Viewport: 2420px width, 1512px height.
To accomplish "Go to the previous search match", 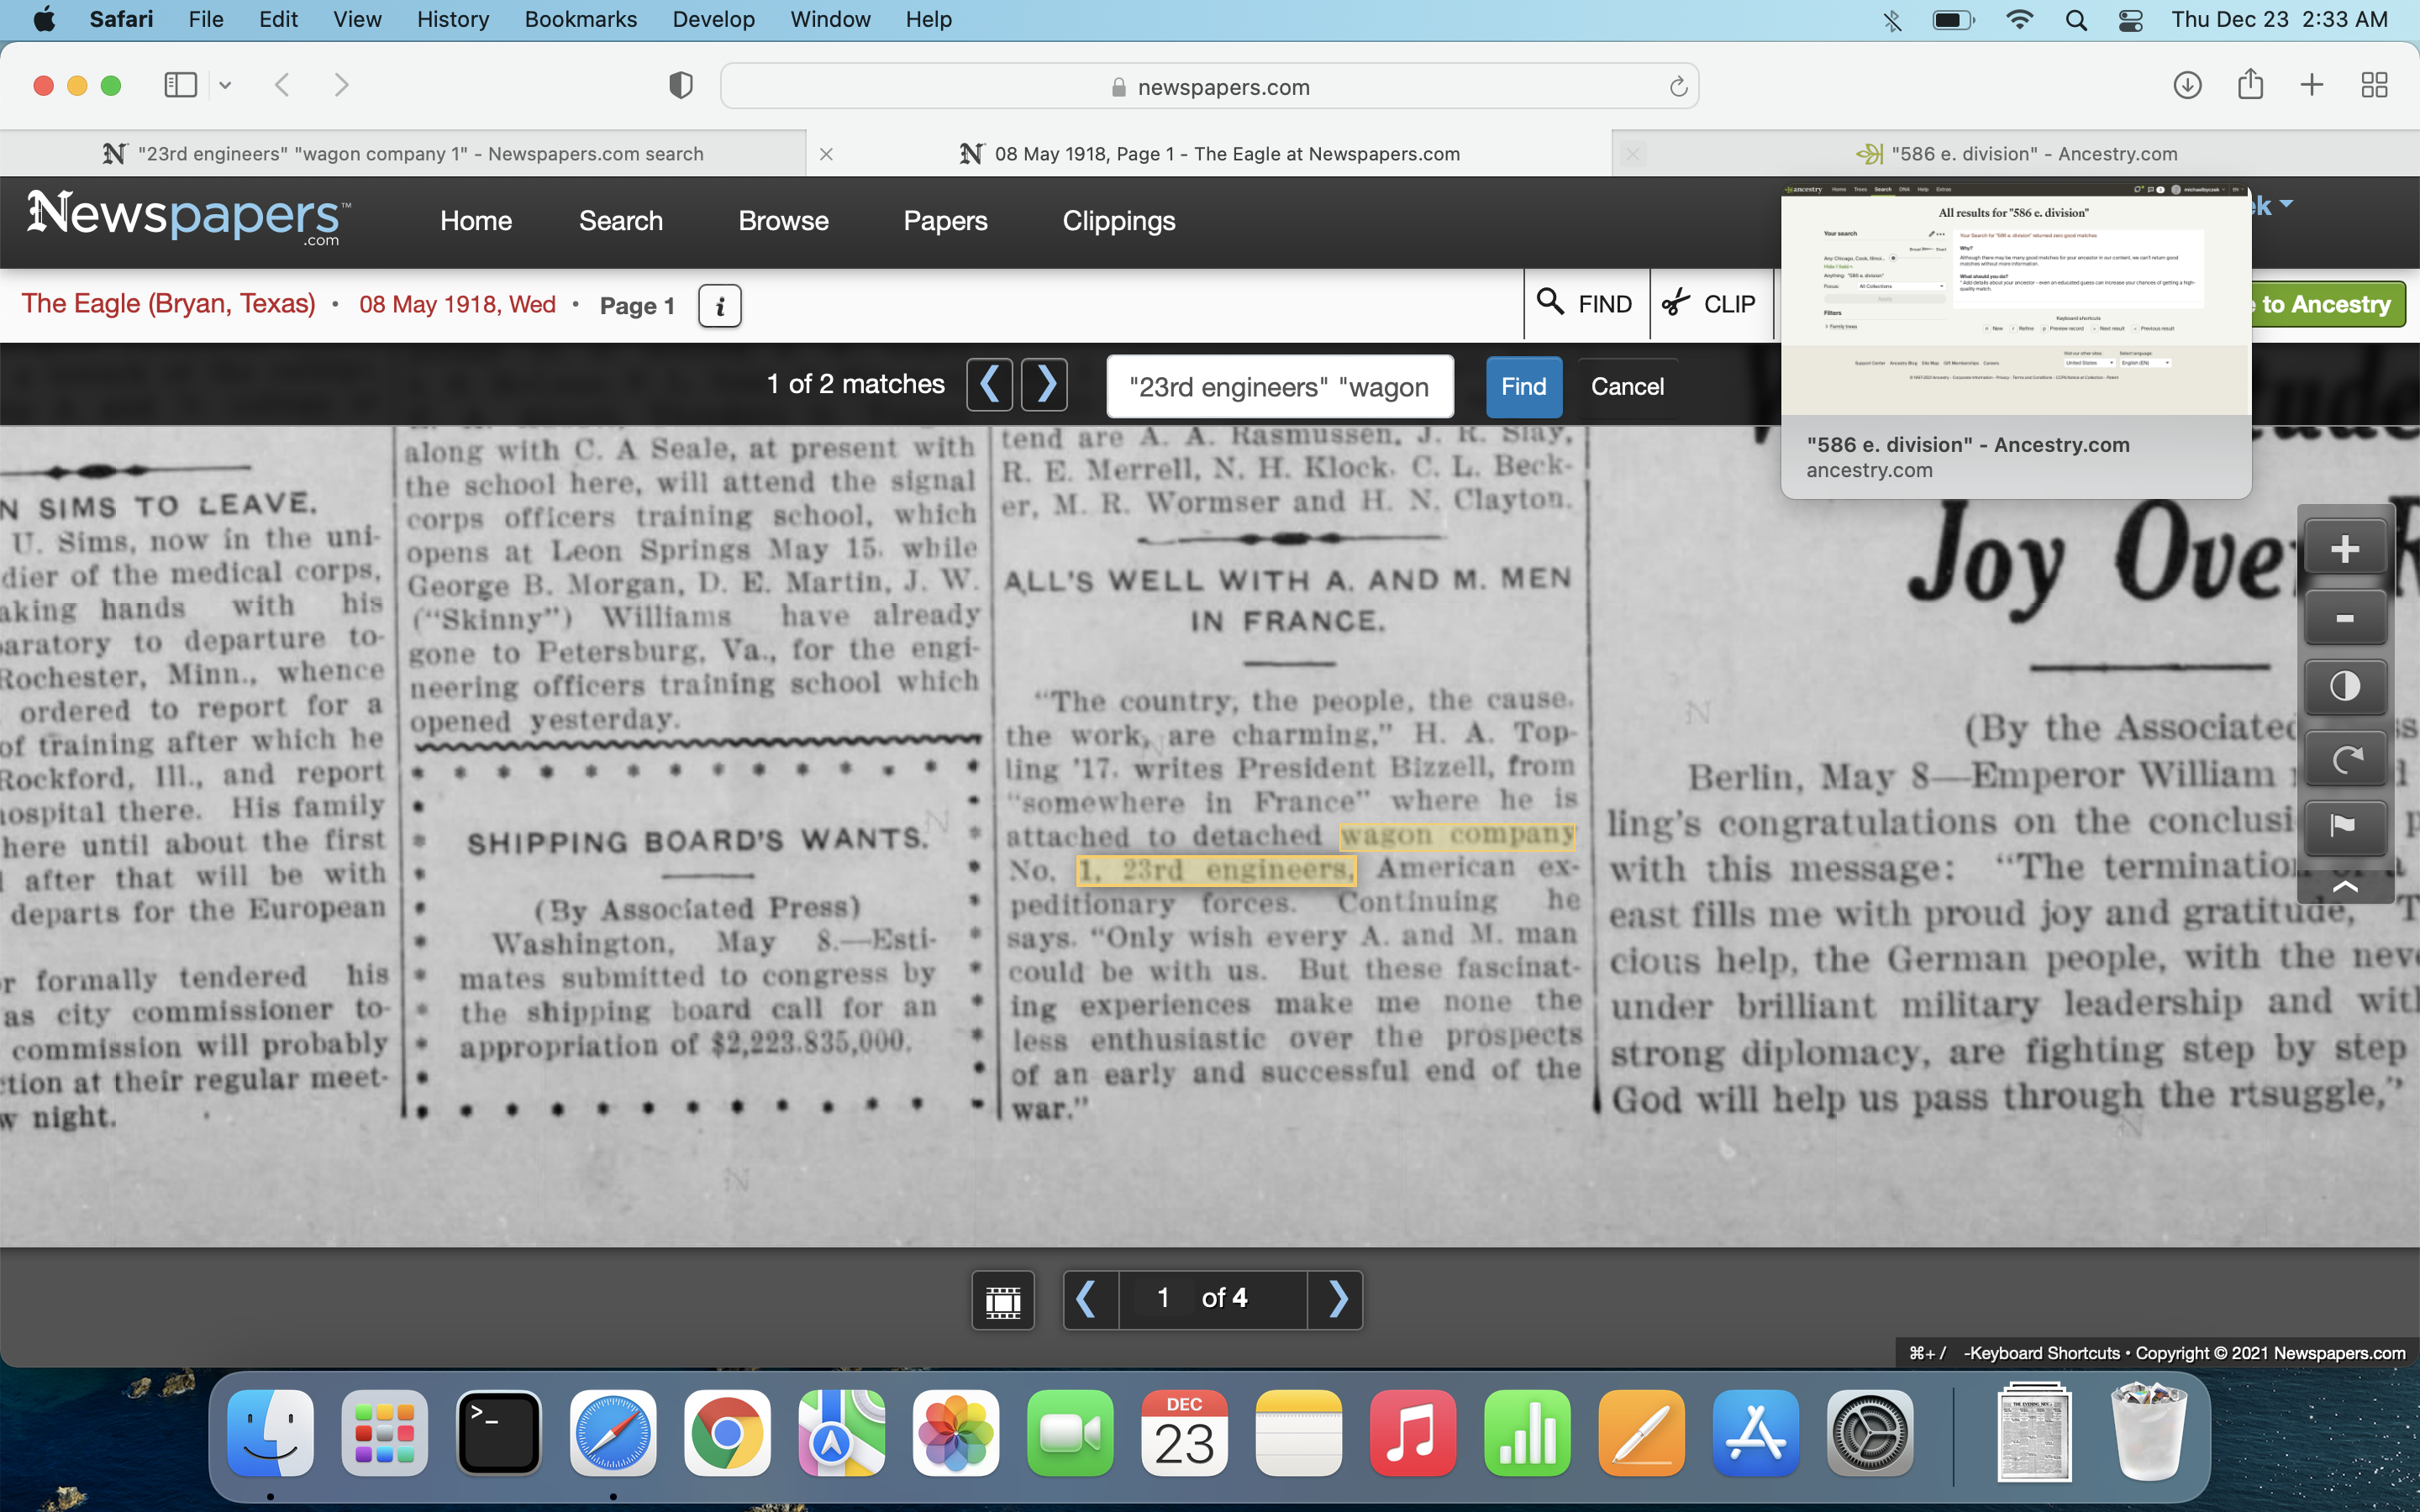I will pos(989,385).
